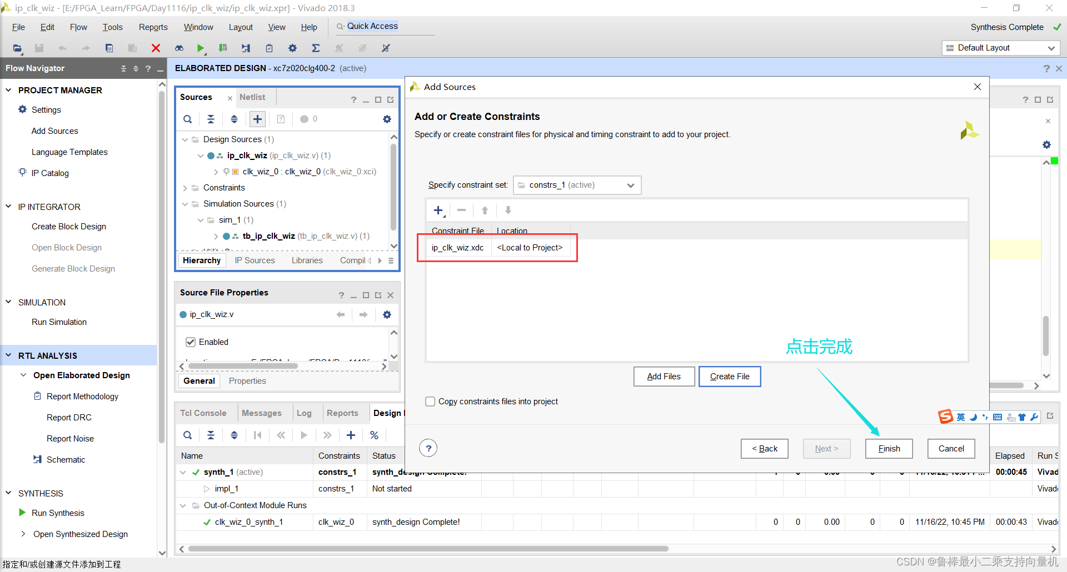Select the ip_clk_wiz.xdc constraint row
The height and width of the screenshot is (572, 1067).
[498, 248]
